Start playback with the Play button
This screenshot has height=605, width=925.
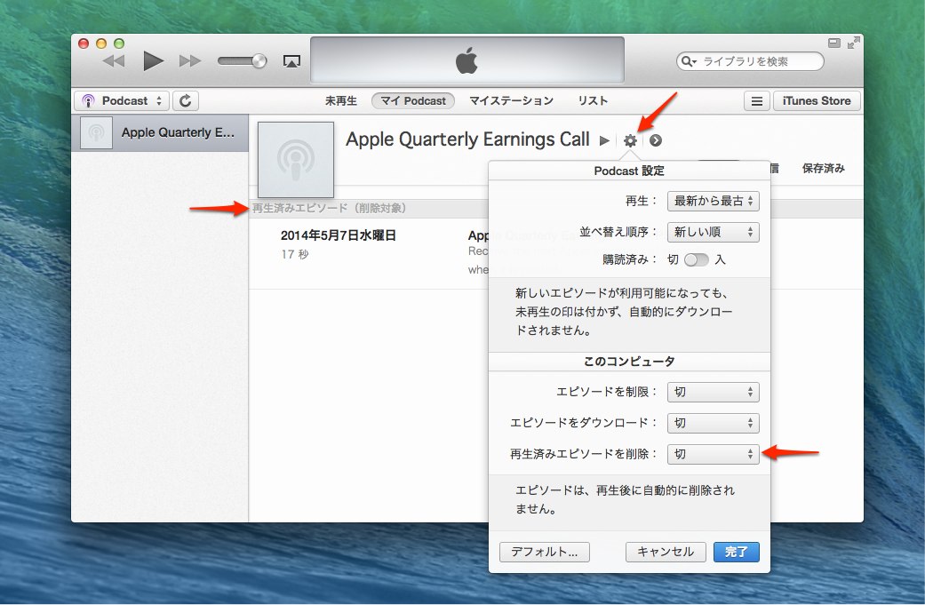(x=153, y=60)
